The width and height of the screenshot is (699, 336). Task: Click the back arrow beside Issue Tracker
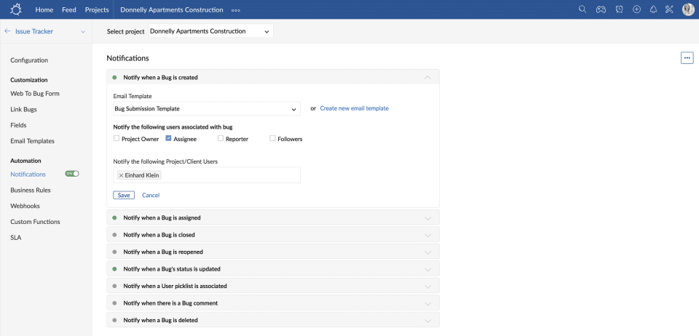click(7, 31)
